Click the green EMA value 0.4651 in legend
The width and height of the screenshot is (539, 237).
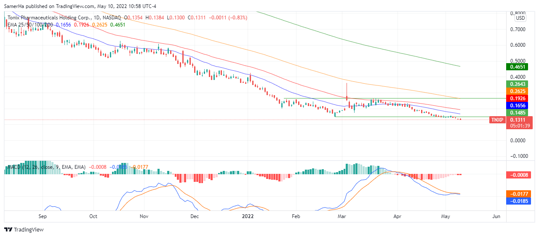pyautogui.click(x=117, y=25)
